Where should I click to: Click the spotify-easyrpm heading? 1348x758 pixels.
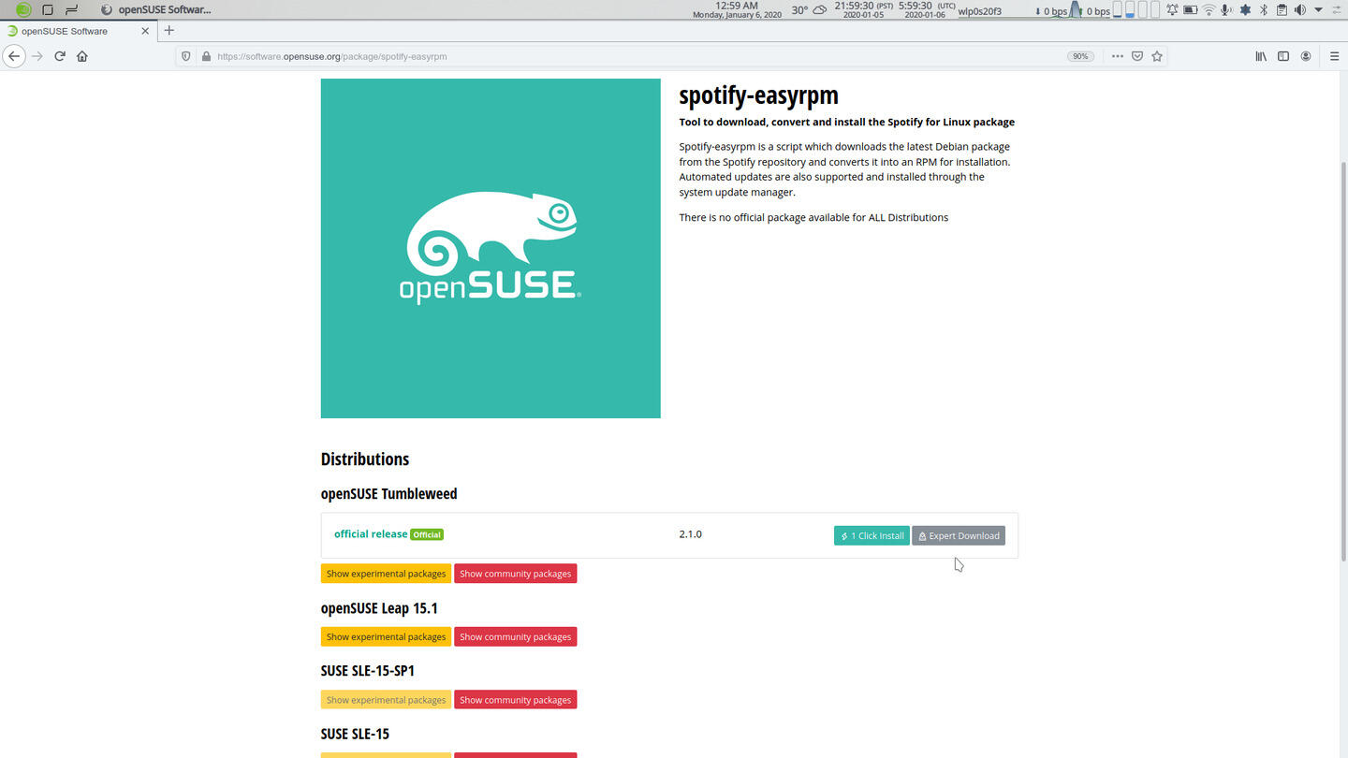pyautogui.click(x=758, y=95)
